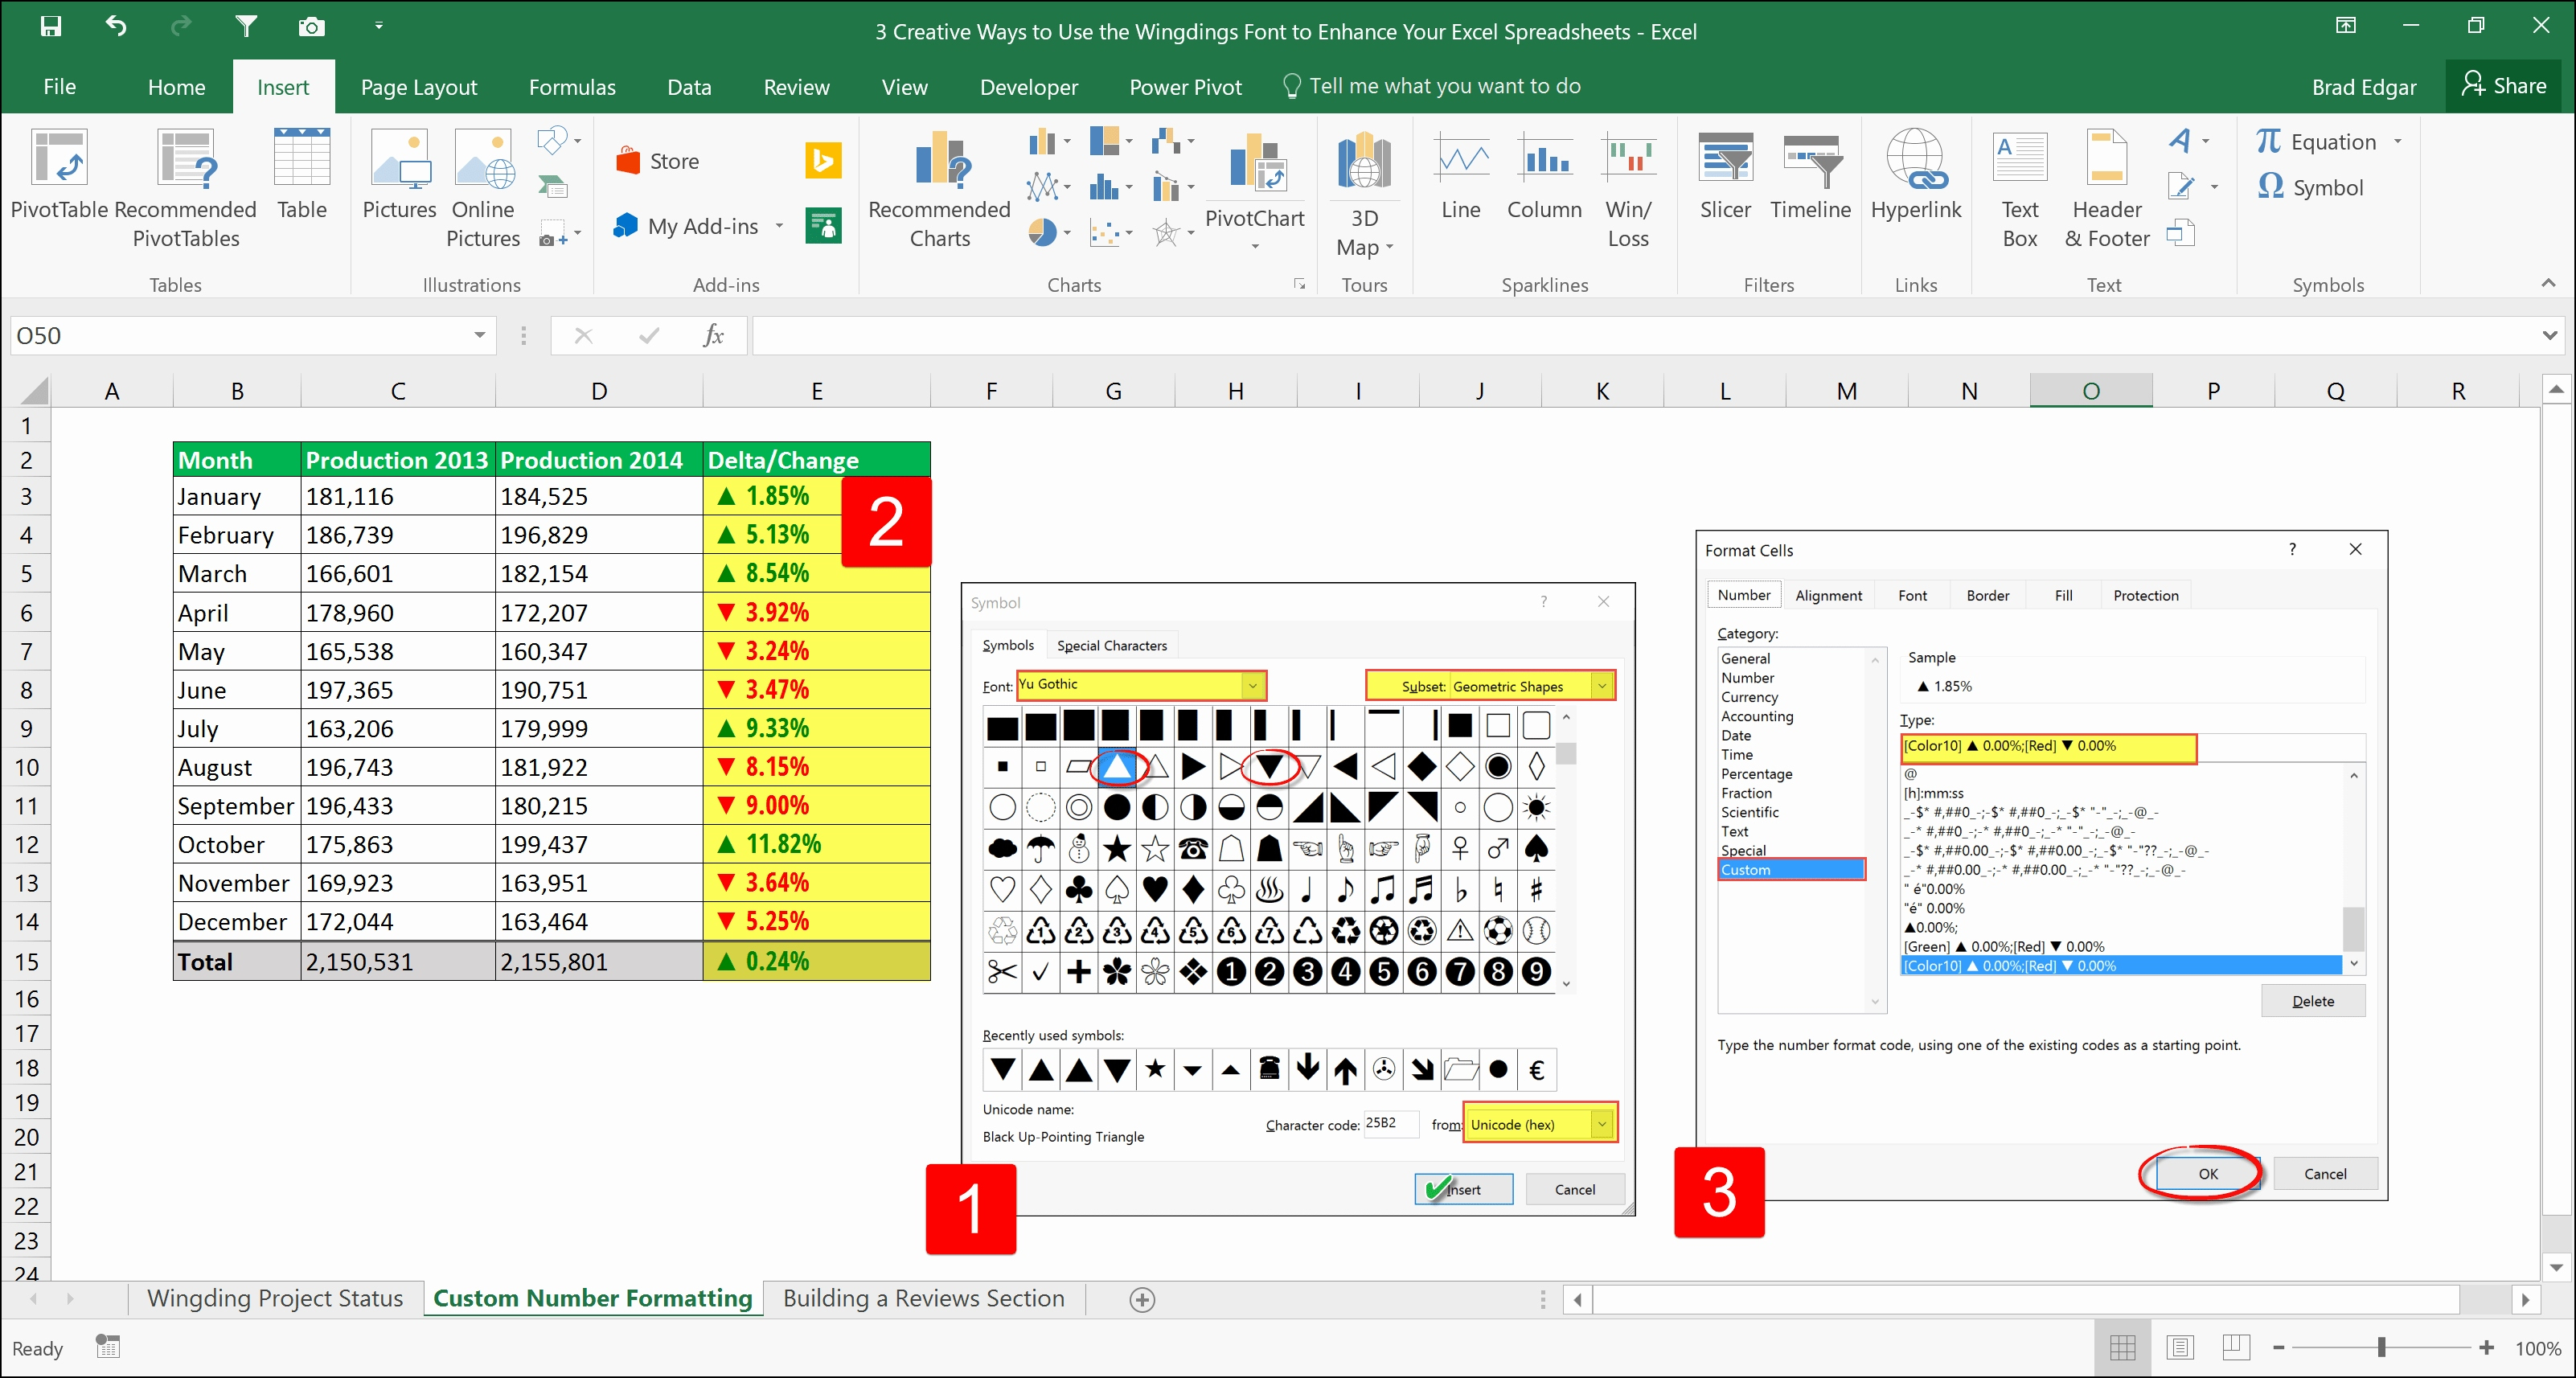
Task: Click the Share button
Action: (x=2504, y=86)
